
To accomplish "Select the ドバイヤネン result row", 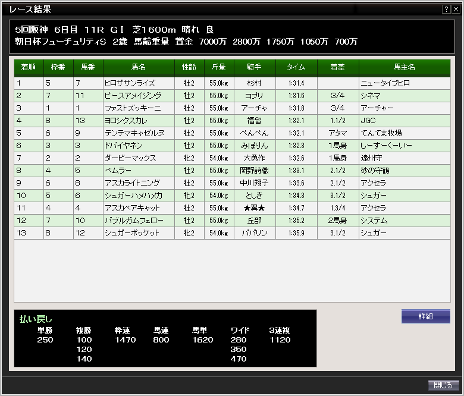I will [138, 146].
